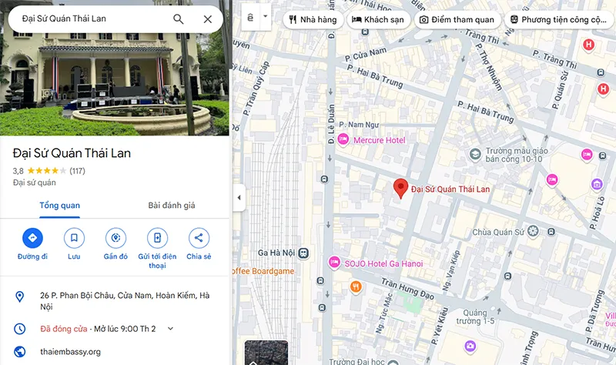Switch to the Bài đánh giá tab

(171, 205)
